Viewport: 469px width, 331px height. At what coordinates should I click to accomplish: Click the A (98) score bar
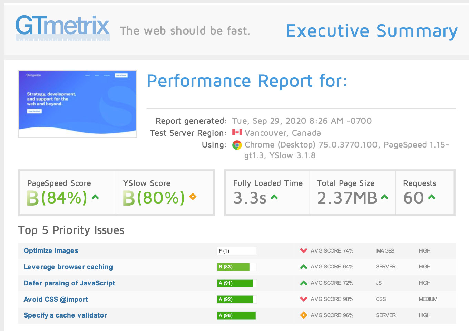237,315
